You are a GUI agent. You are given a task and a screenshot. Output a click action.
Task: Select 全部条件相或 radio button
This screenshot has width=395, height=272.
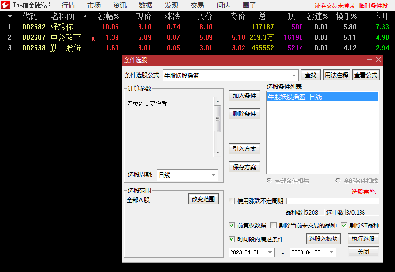pyautogui.click(x=338, y=181)
